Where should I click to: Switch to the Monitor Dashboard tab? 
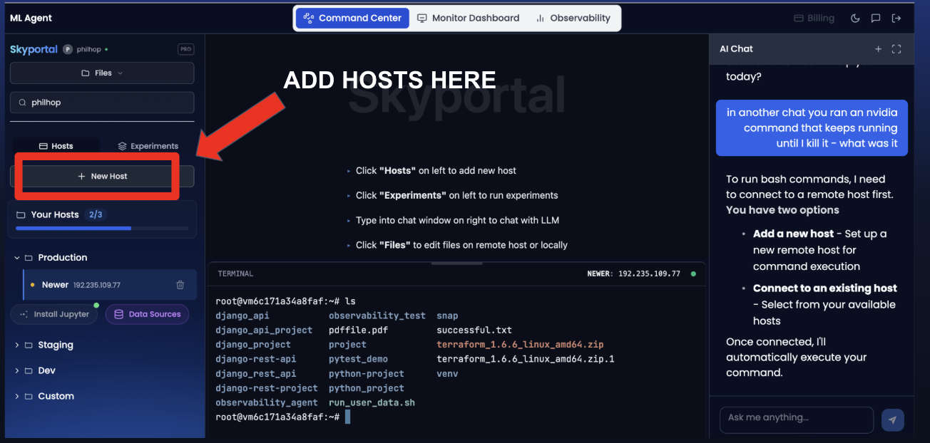(468, 19)
